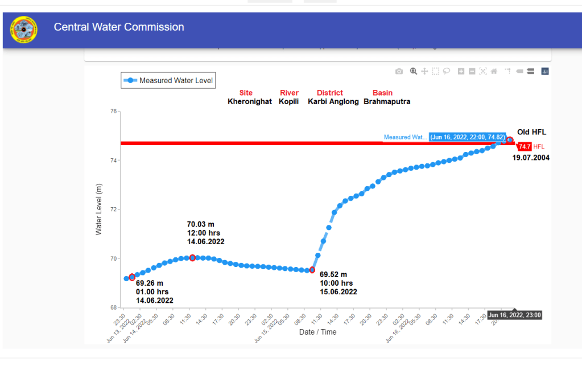Reset axes with the home icon
Viewport: 582px width, 366px height.
pos(494,71)
